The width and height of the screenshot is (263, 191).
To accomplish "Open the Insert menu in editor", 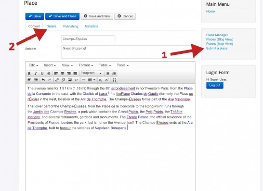I will 50,65.
